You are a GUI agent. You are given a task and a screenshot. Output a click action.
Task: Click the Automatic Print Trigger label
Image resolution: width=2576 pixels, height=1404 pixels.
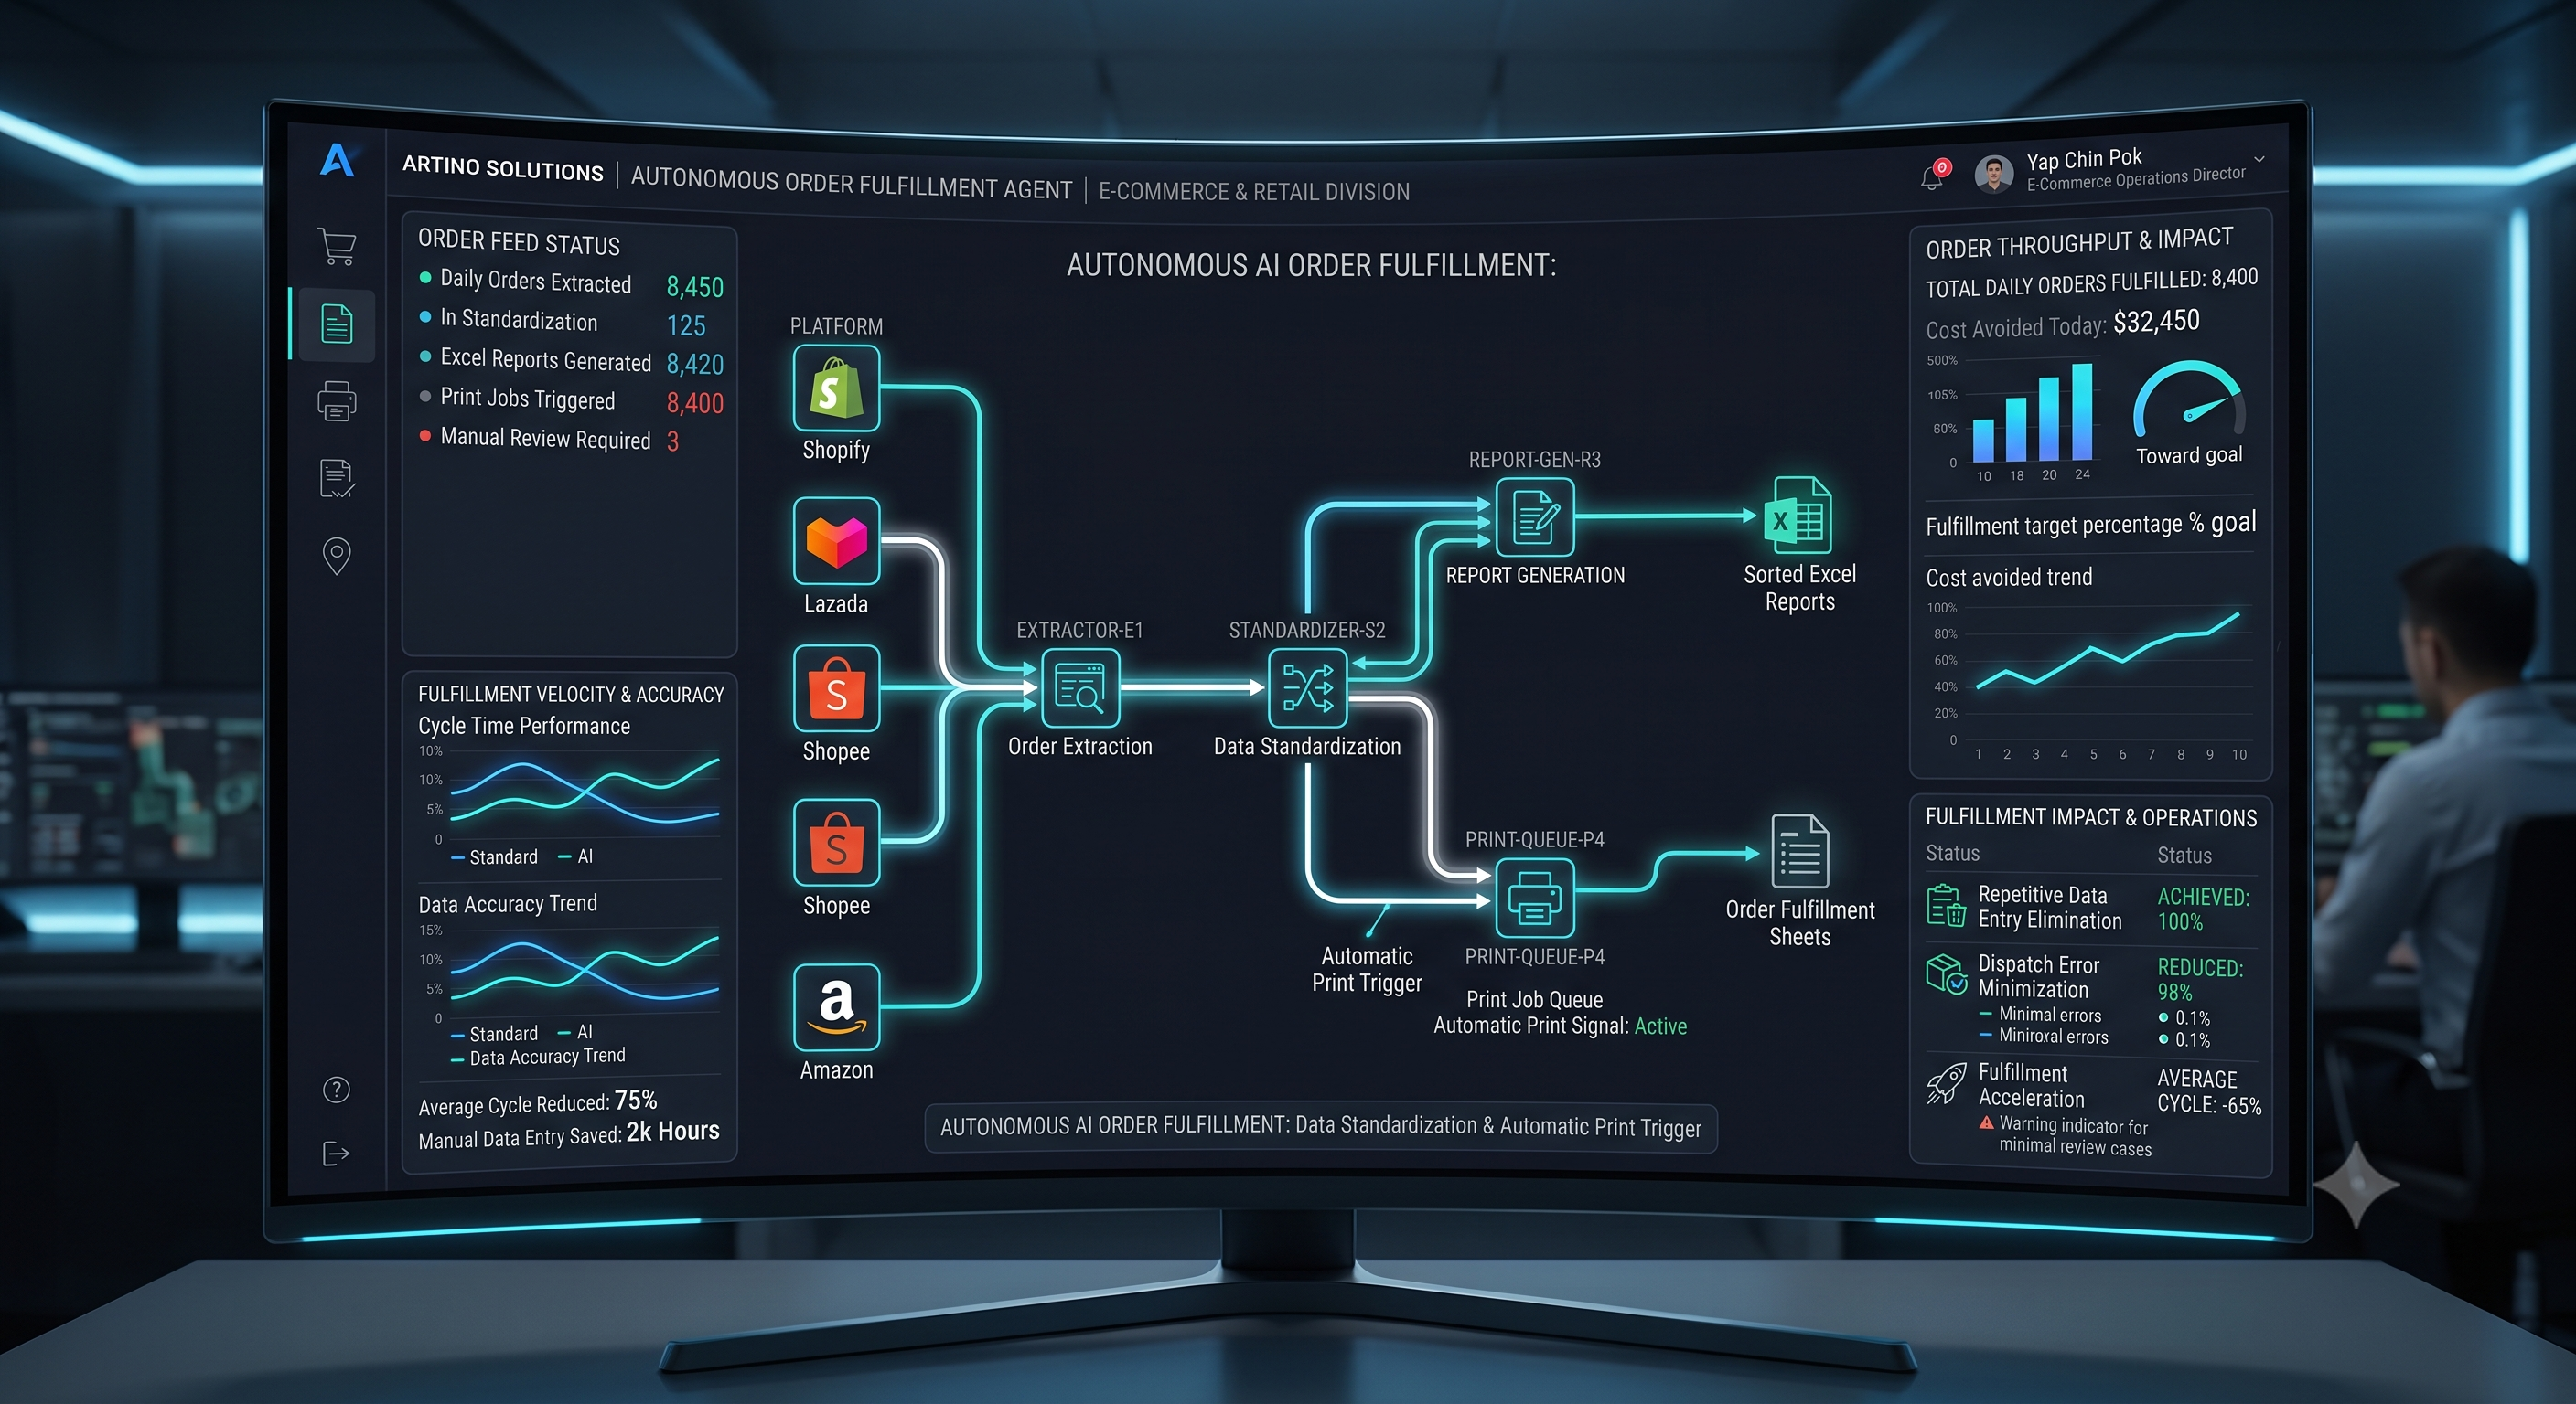1366,969
